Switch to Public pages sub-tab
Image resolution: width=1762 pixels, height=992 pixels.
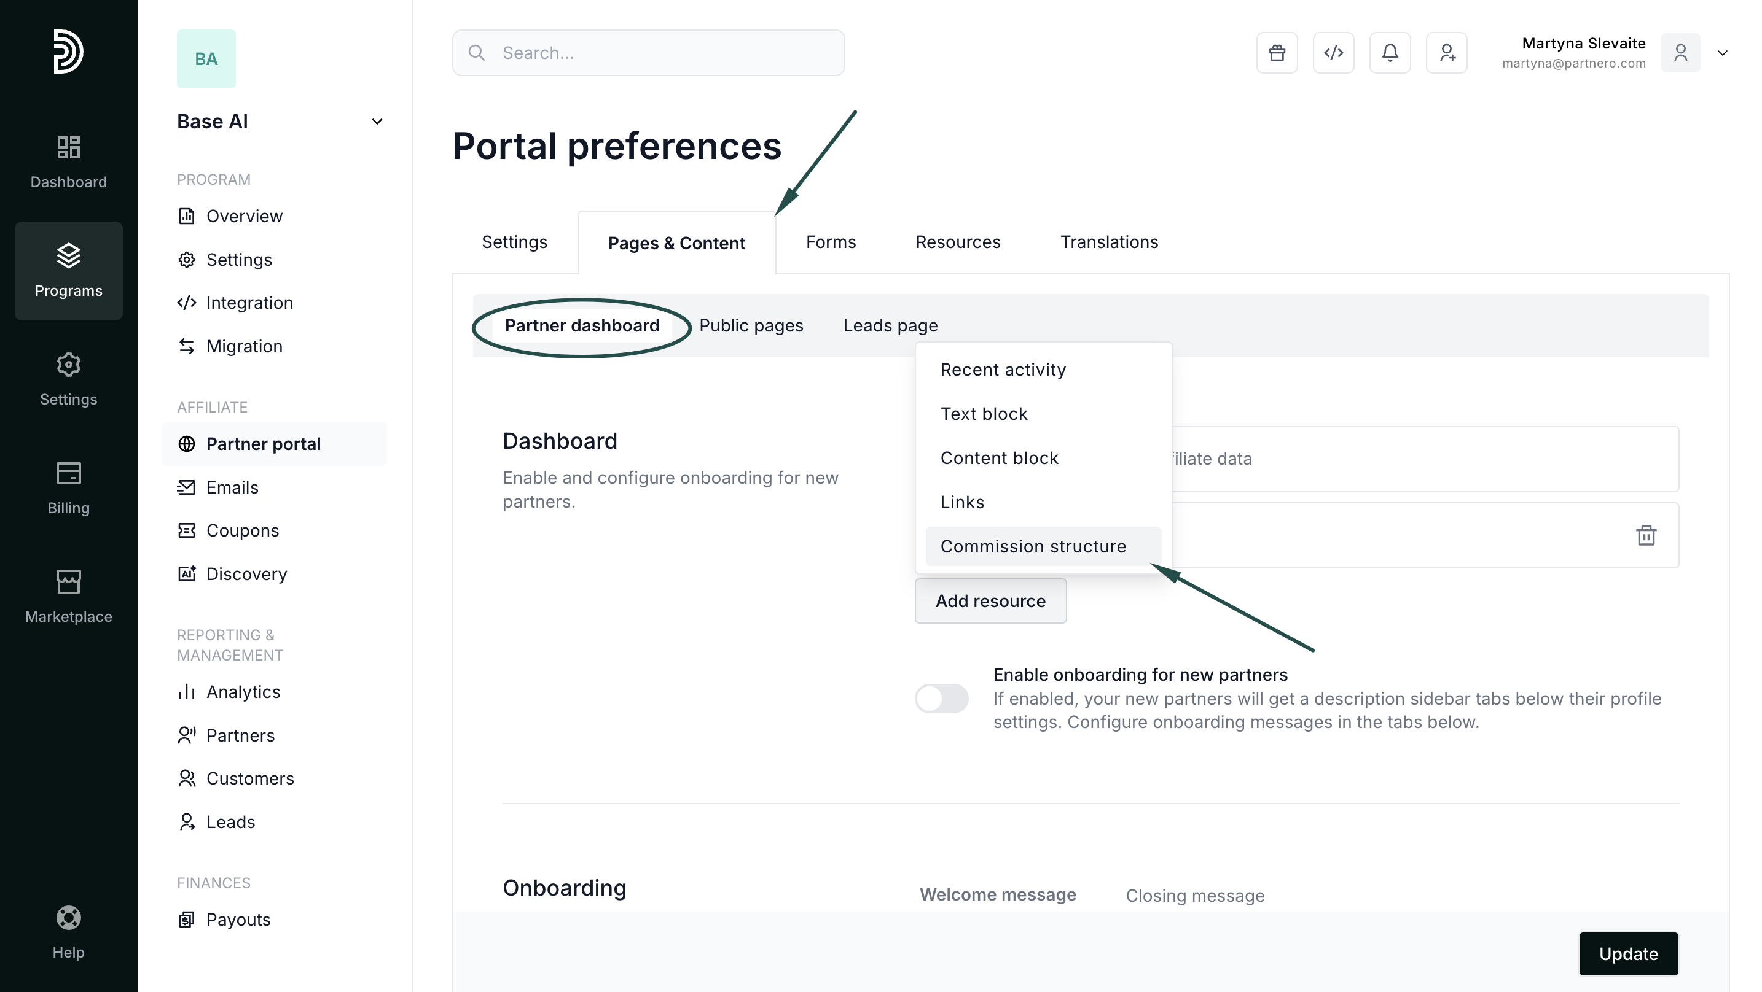[750, 325]
